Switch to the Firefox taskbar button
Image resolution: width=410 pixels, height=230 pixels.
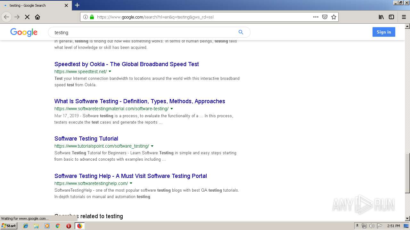pyautogui.click(x=79, y=226)
